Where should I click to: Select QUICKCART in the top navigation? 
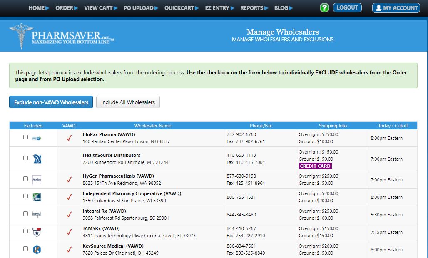tap(182, 8)
